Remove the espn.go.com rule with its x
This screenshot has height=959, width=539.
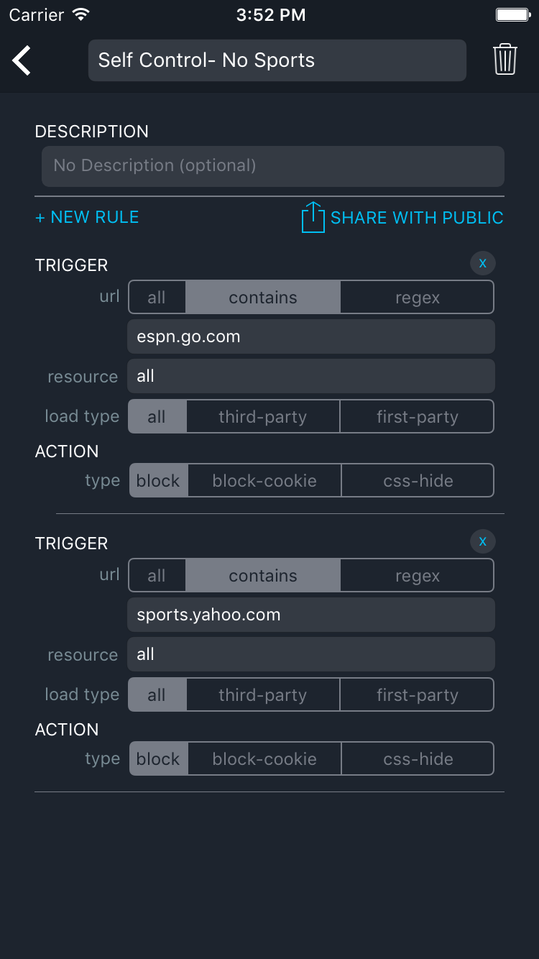pos(483,263)
